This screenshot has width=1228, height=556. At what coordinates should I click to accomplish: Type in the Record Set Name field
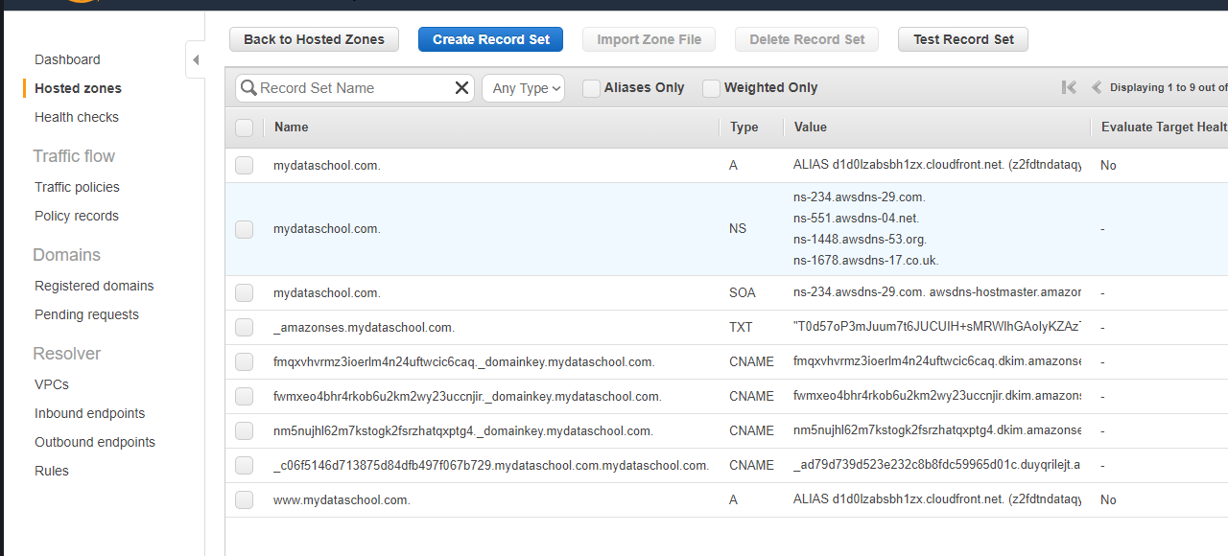[353, 88]
